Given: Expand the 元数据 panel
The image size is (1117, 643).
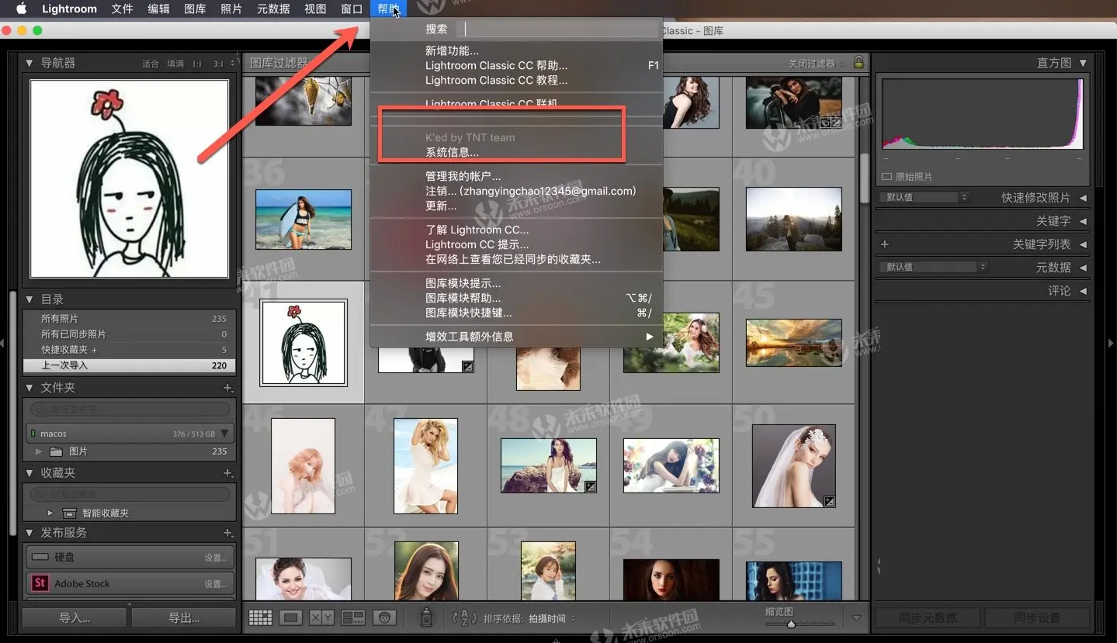Looking at the screenshot, I should pos(1083,268).
